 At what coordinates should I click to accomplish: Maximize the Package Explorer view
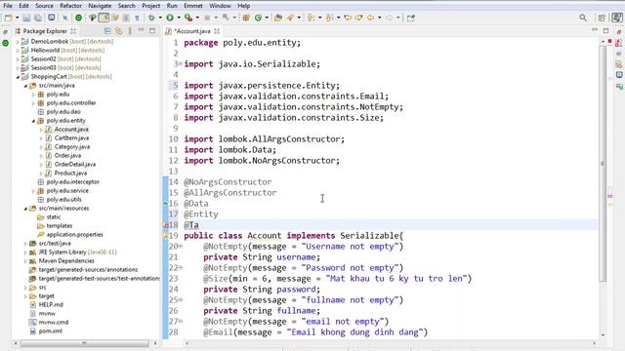click(x=152, y=30)
